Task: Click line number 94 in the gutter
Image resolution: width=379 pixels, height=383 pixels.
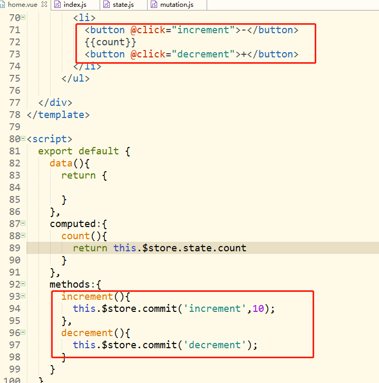Action: tap(15, 309)
